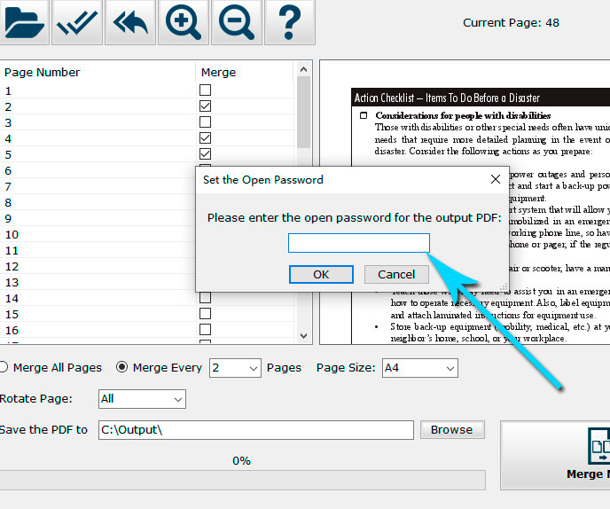Click the Browse button for output folder
Image resolution: width=610 pixels, height=509 pixels.
tap(451, 430)
